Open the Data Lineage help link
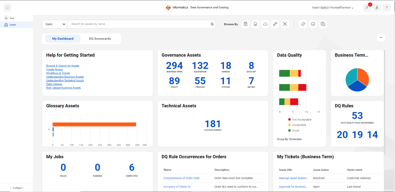This screenshot has width=395, height=192. coord(54,84)
